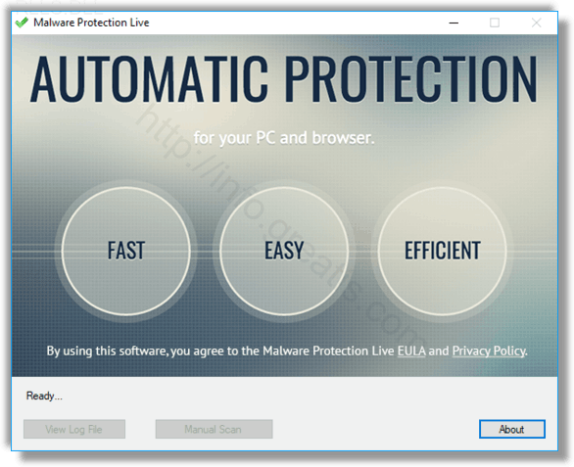Select the FAST circle

coord(126,251)
